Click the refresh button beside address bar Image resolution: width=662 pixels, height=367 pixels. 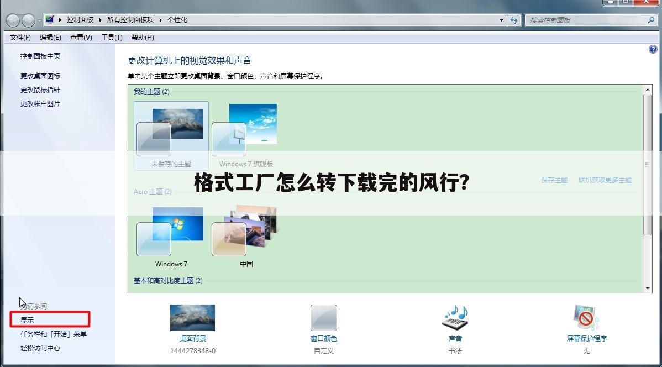pyautogui.click(x=514, y=20)
